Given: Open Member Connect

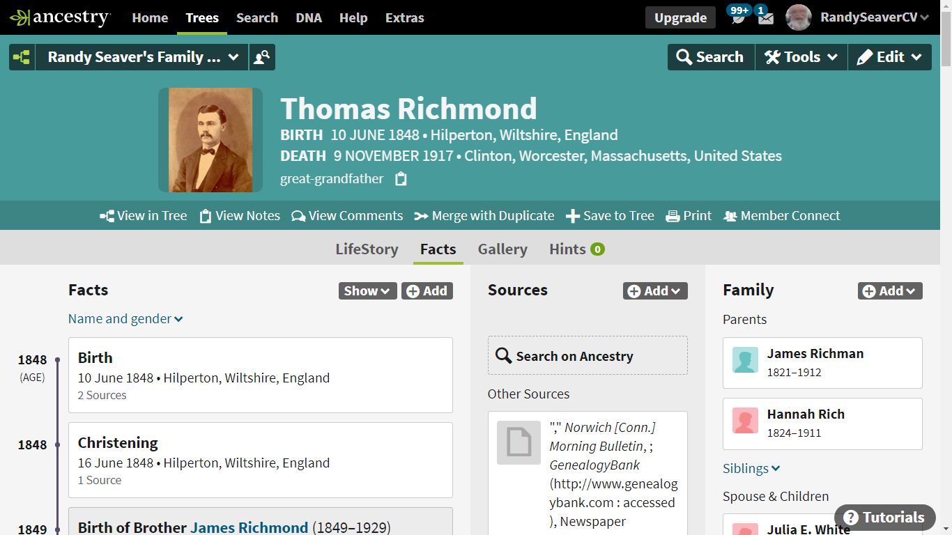Looking at the screenshot, I should (781, 215).
